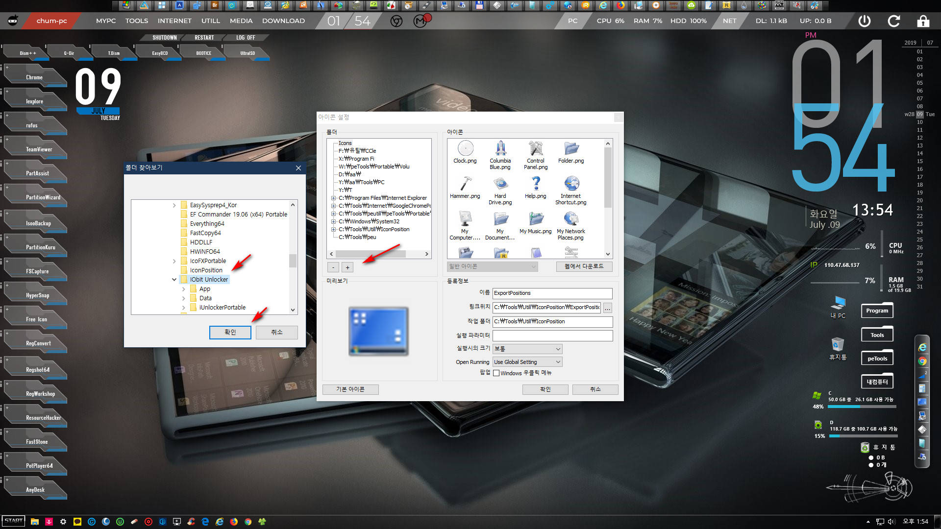This screenshot has width=941, height=529.
Task: Open the 휴지통 recycle bin desktop icon
Action: 838,349
